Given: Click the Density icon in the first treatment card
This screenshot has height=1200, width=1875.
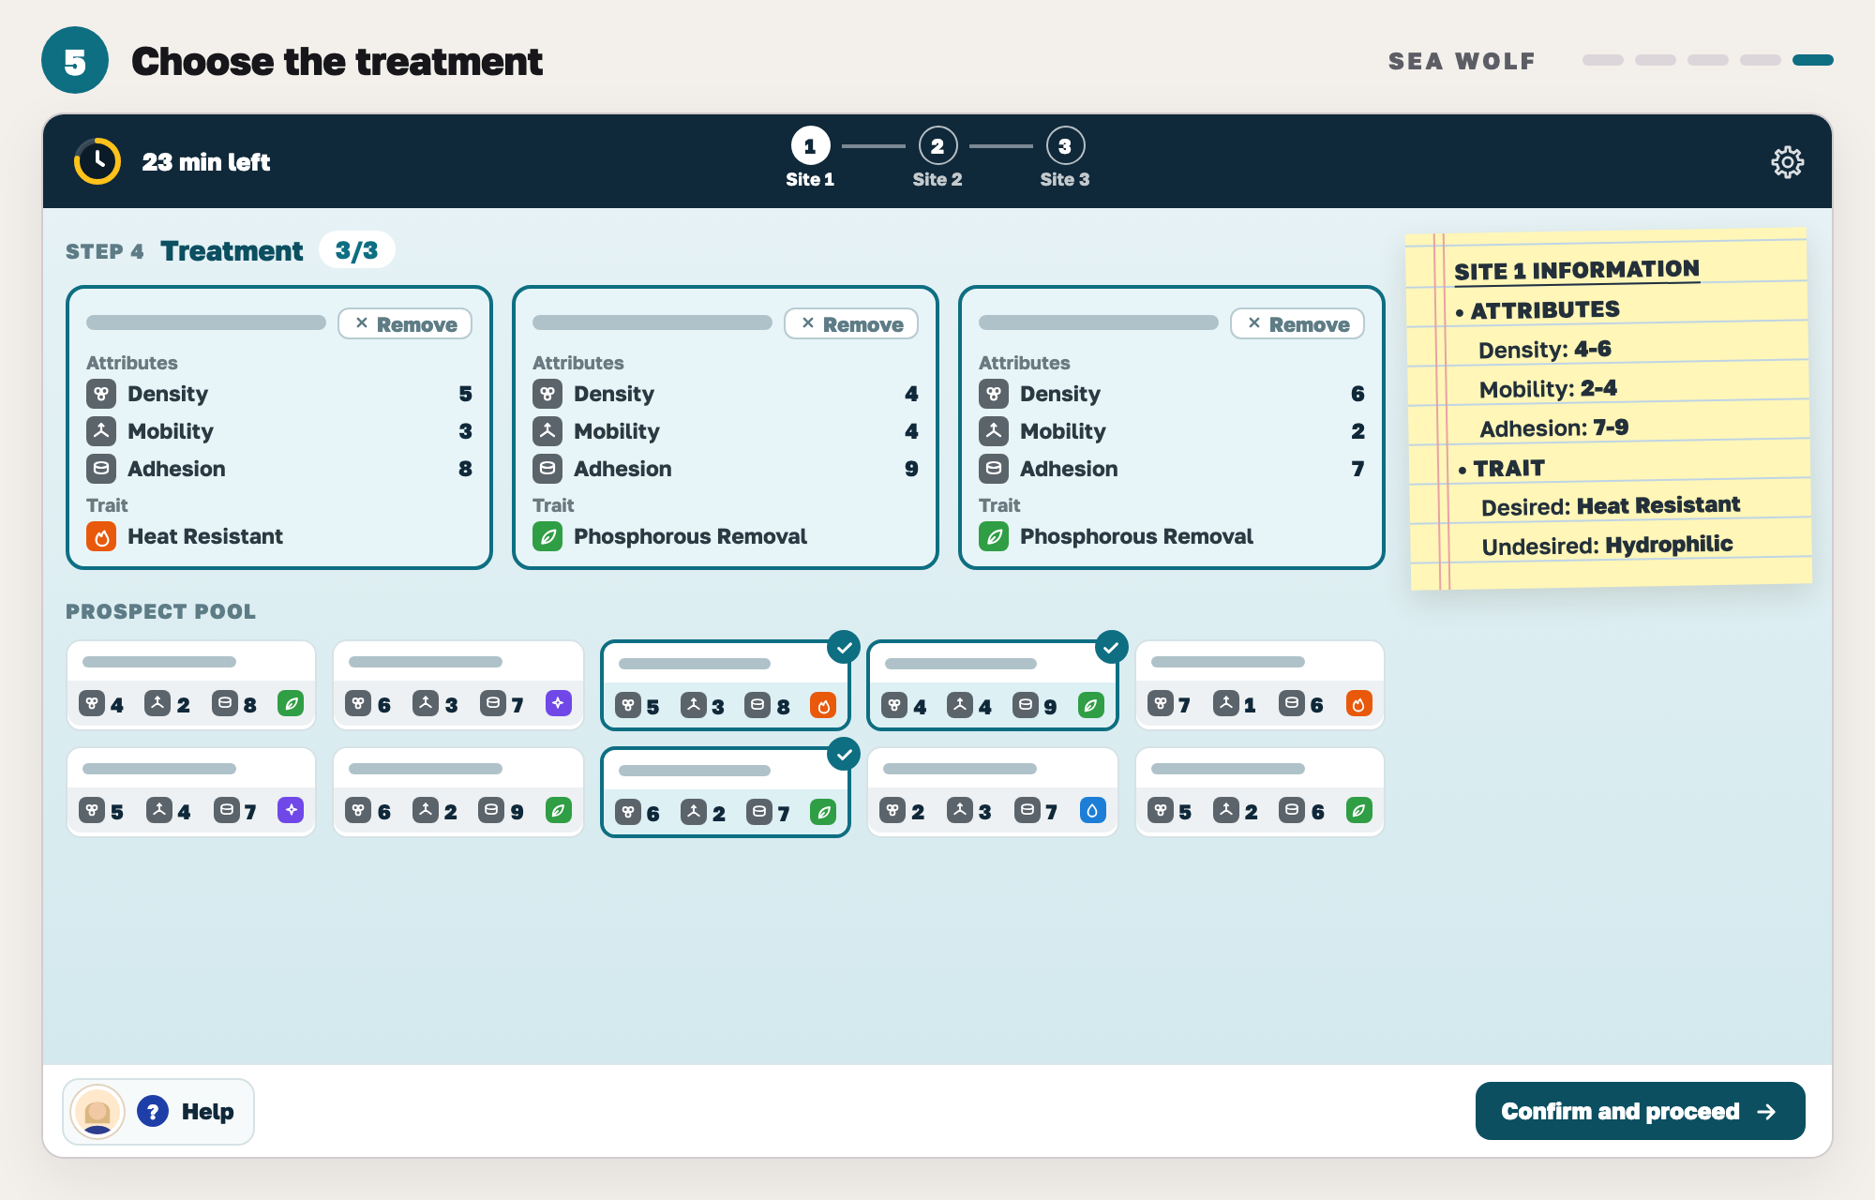Looking at the screenshot, I should click(101, 394).
